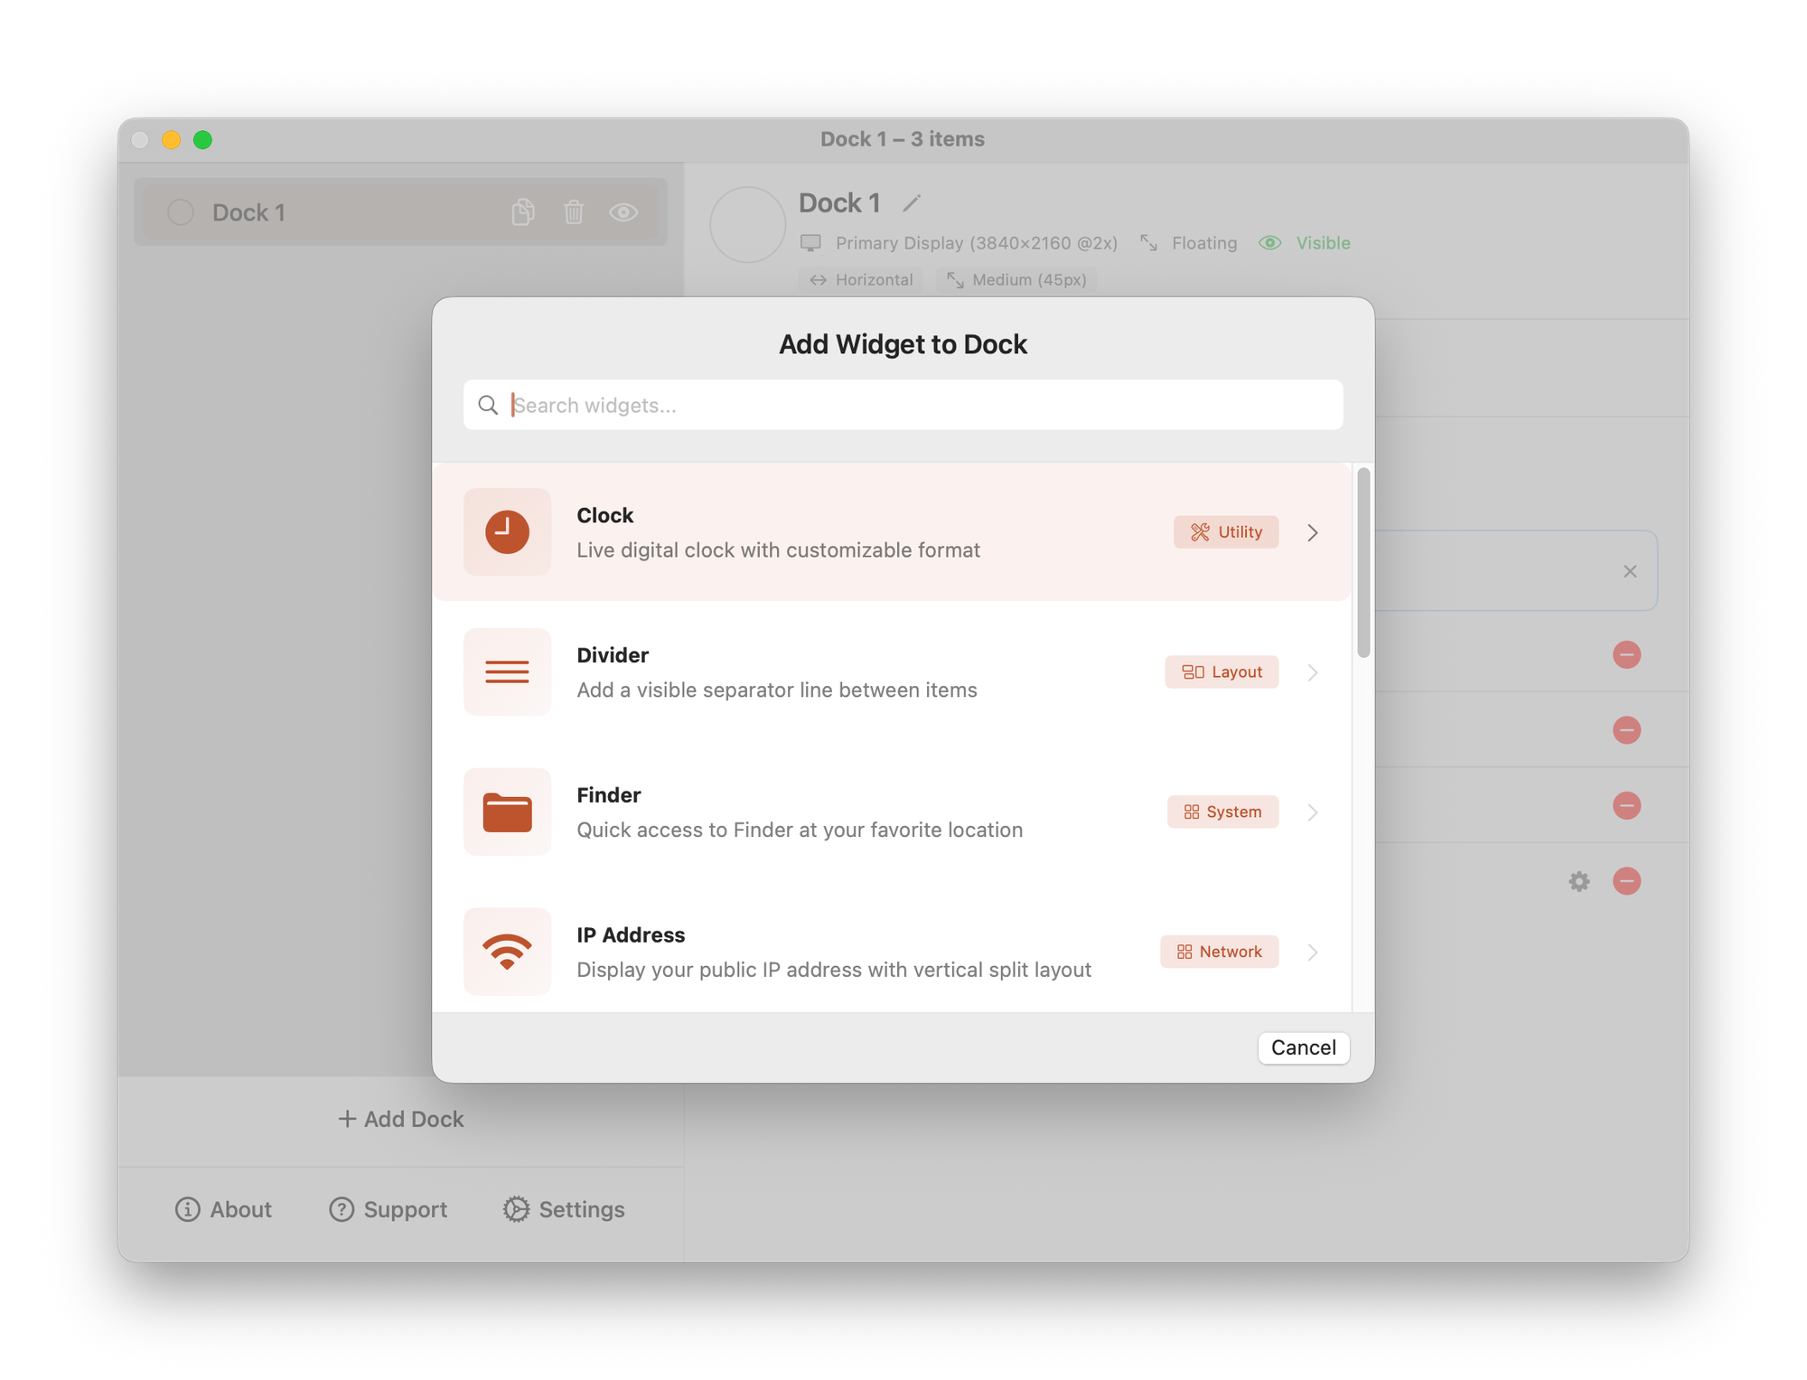Open item settings gear icon

pyautogui.click(x=1578, y=881)
